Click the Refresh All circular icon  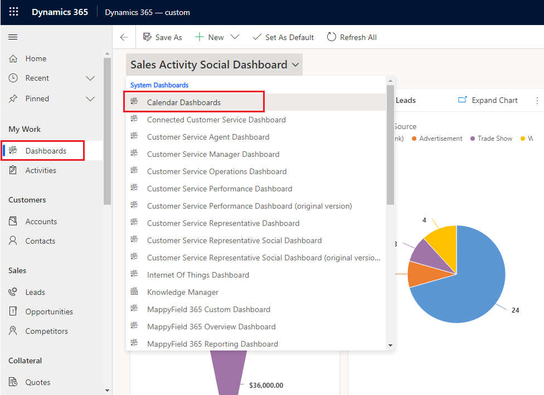(331, 37)
